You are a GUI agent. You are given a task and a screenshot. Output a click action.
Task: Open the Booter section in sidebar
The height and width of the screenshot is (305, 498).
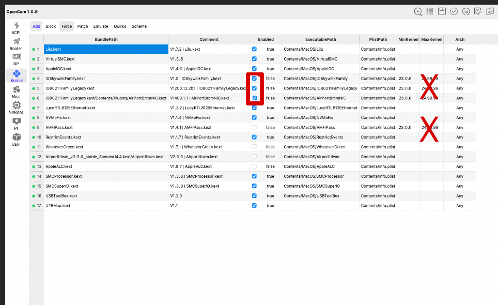click(x=16, y=44)
